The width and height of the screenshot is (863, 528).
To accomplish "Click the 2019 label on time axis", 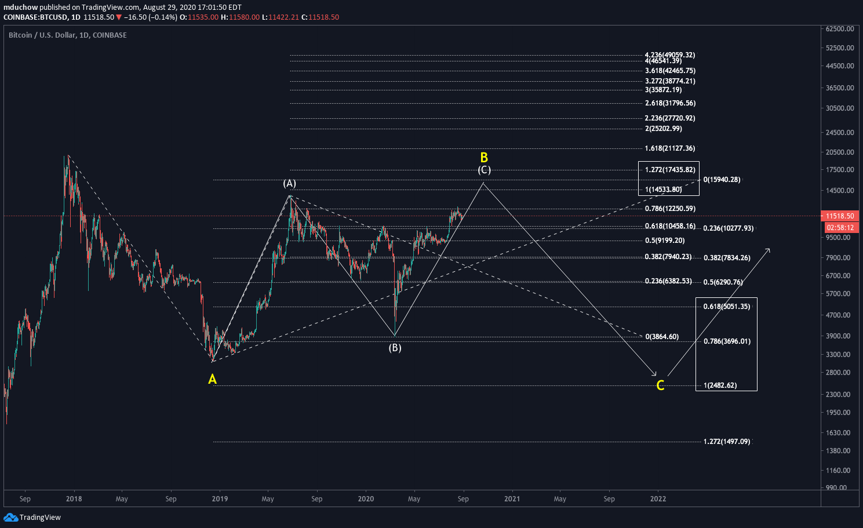I will point(220,499).
